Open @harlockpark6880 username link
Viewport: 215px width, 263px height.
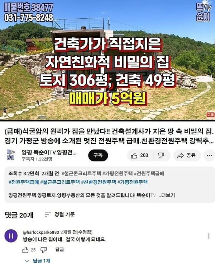tap(41, 232)
